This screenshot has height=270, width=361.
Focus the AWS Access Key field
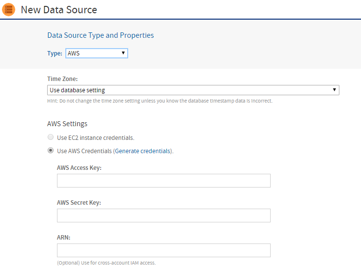(x=164, y=181)
